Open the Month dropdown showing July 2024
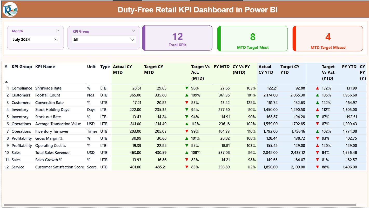The height and width of the screenshot is (208, 369). (36, 39)
